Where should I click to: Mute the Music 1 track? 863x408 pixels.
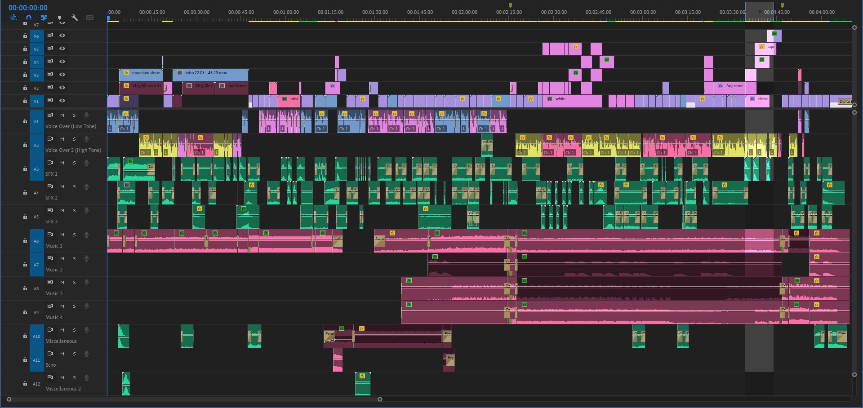coord(62,235)
